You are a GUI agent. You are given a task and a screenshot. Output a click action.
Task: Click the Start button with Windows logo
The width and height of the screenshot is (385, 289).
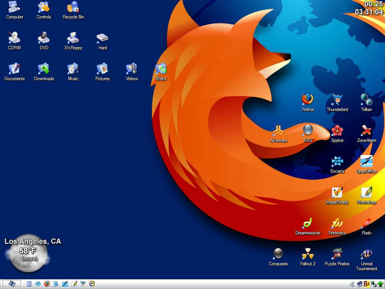pyautogui.click(x=12, y=284)
